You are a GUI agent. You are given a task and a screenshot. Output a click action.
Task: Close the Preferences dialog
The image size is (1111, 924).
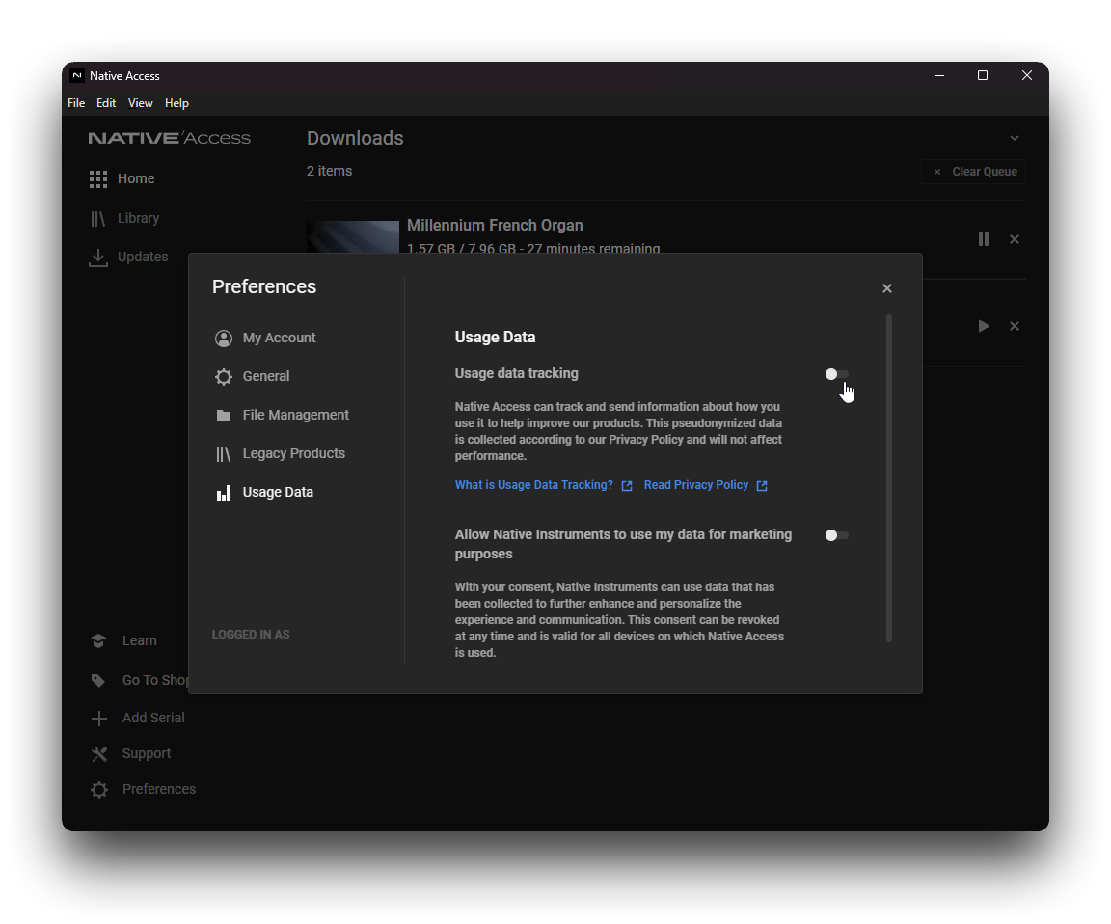(887, 288)
